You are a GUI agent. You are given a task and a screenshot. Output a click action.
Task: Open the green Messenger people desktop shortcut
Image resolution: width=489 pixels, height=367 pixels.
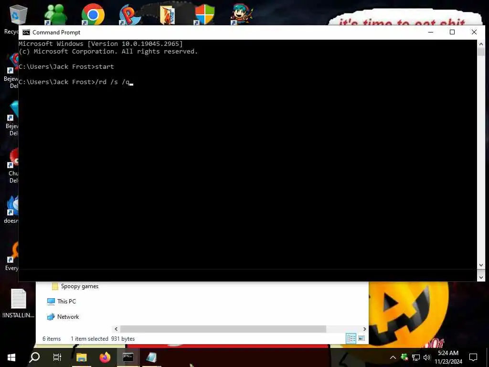(55, 15)
